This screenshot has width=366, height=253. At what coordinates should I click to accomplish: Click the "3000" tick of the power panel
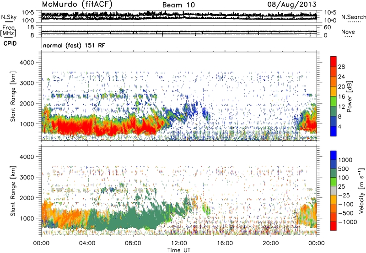tap(27, 83)
